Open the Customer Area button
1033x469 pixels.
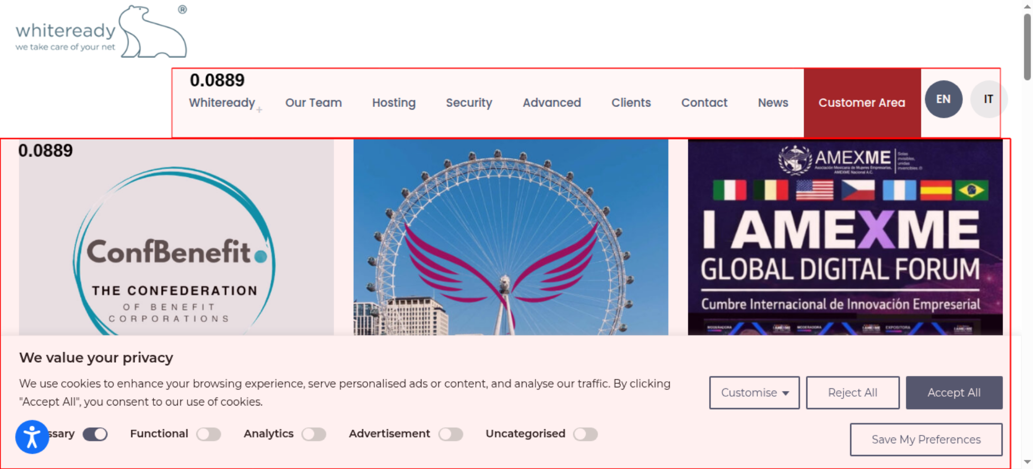click(862, 103)
